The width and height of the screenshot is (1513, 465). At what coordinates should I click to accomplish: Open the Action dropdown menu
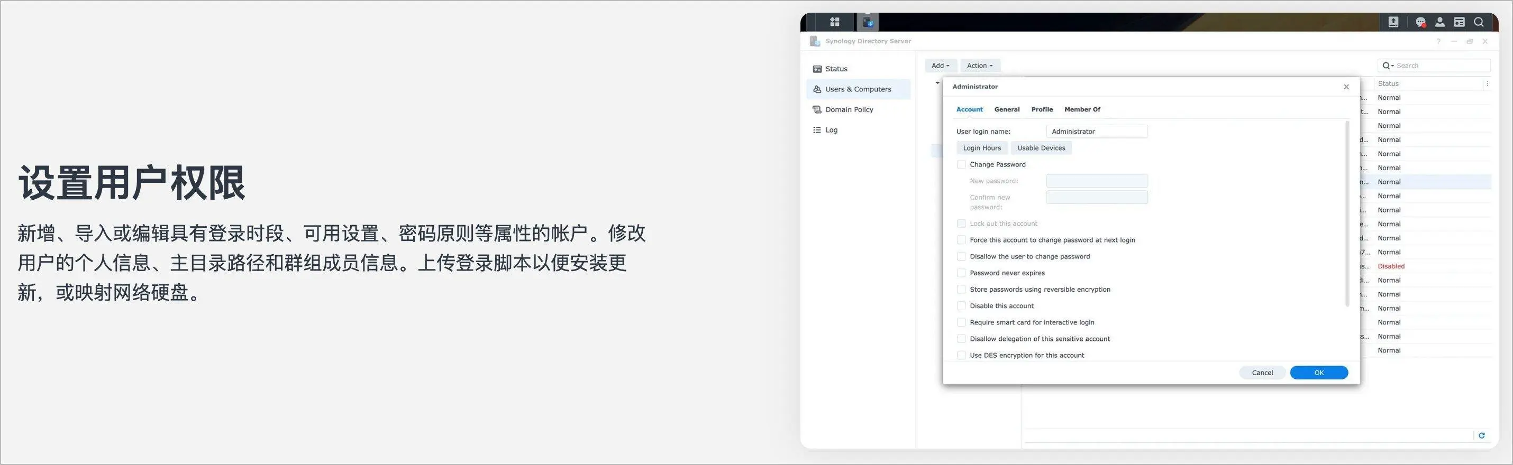tap(979, 66)
